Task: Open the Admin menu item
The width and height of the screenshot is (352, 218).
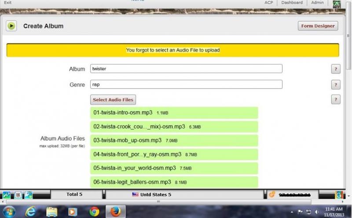Action: pyautogui.click(x=317, y=3)
